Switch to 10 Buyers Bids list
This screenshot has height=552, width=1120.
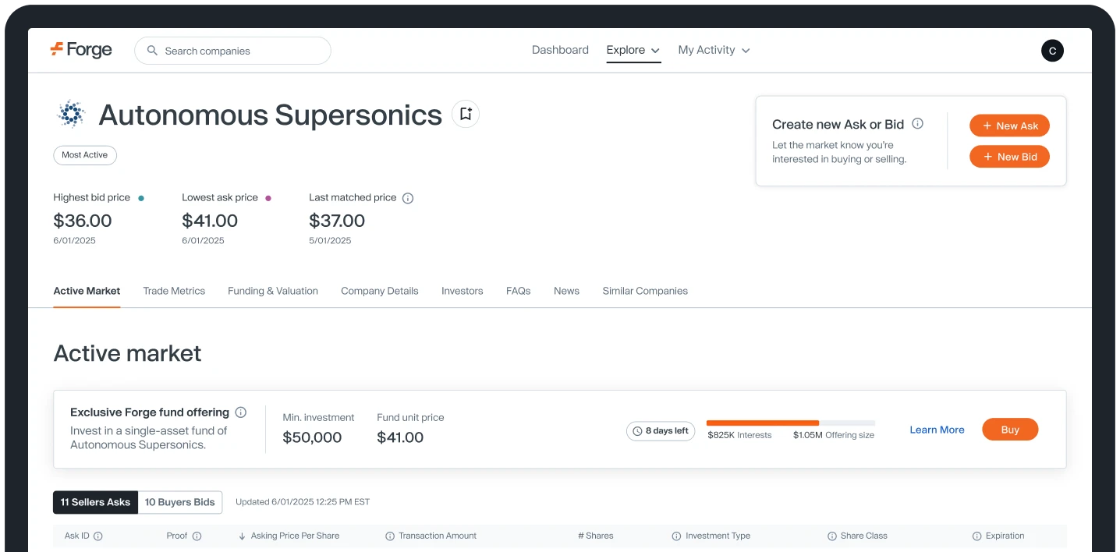[180, 502]
